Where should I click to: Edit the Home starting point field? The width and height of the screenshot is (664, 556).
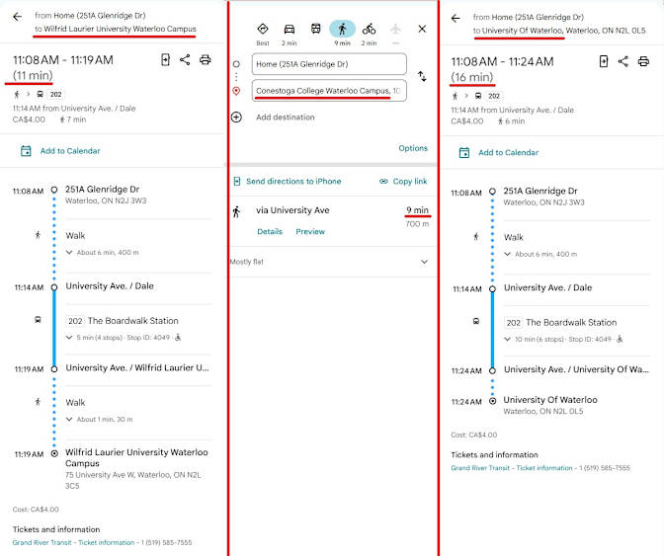(x=329, y=64)
